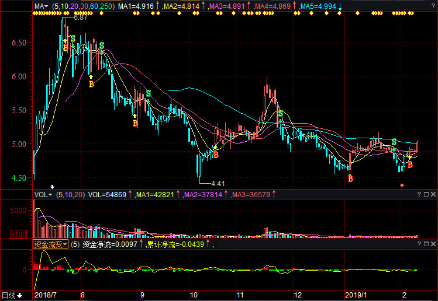Click the help icon of the VOL panel
438x301 pixels.
pos(418,194)
